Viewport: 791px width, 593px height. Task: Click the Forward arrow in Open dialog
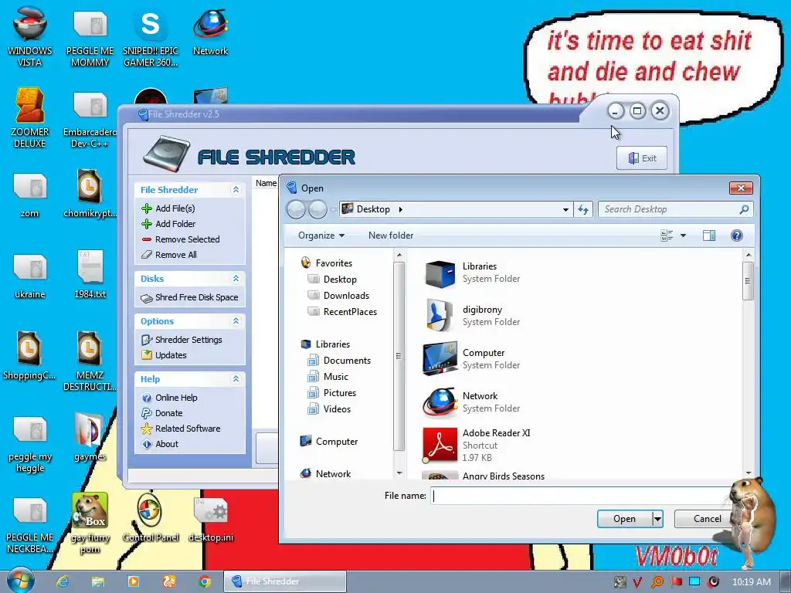pos(317,209)
